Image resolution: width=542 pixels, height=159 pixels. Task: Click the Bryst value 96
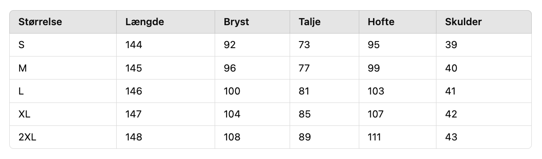pyautogui.click(x=230, y=68)
